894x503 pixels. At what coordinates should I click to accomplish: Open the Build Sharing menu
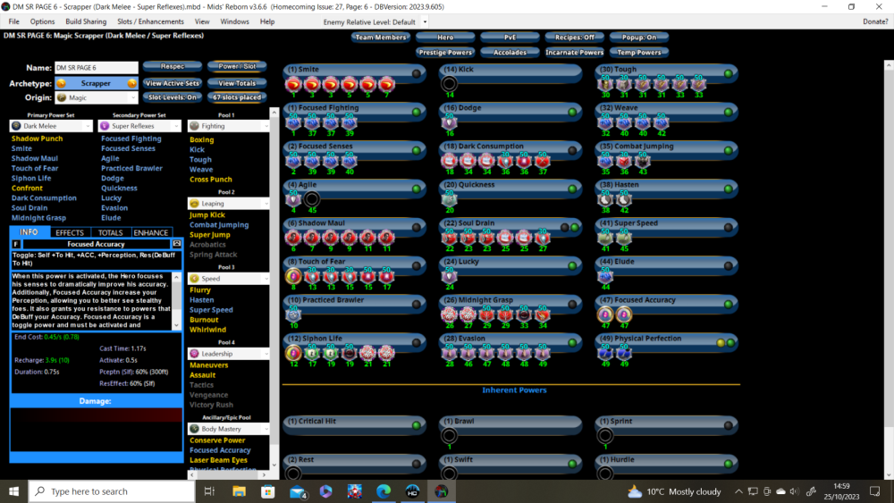(x=86, y=21)
